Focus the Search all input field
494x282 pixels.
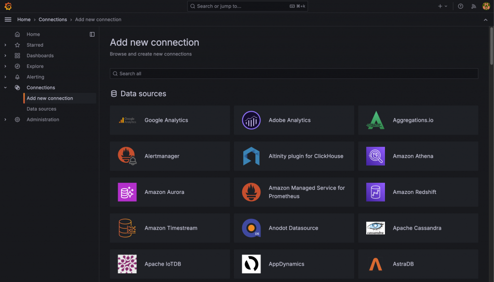294,74
